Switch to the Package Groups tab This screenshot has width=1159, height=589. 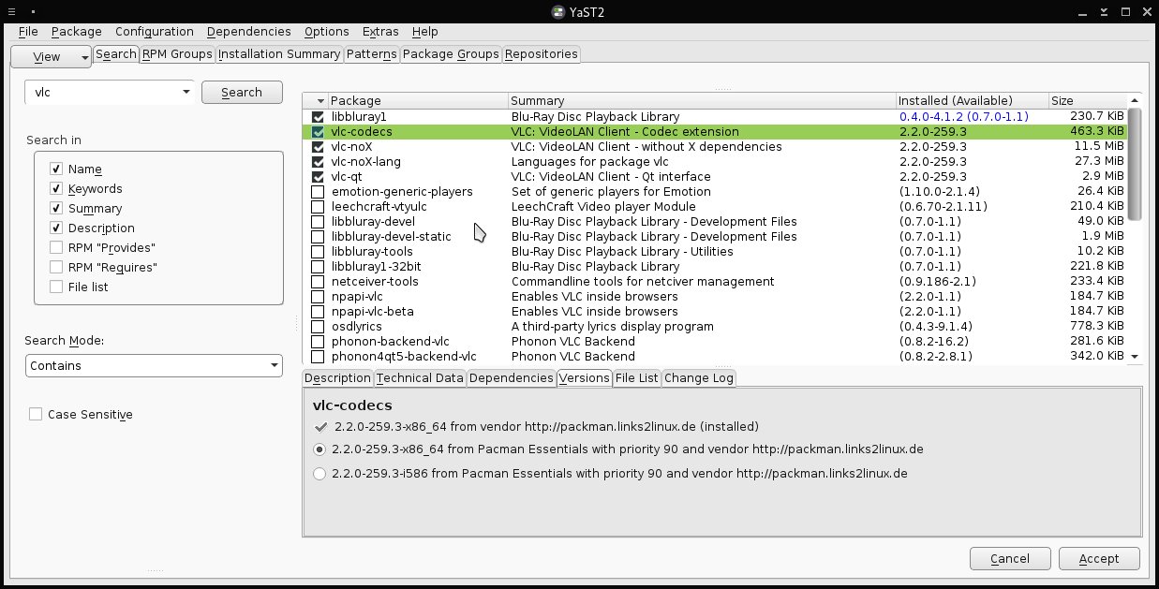point(451,54)
